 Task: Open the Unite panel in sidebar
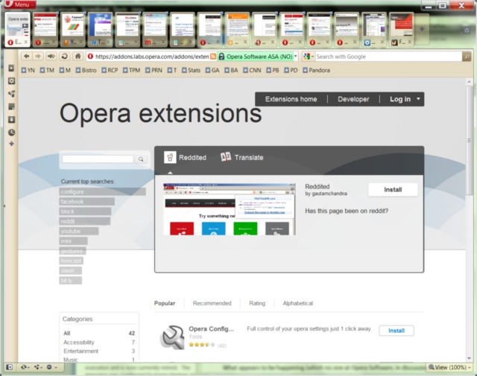11,94
